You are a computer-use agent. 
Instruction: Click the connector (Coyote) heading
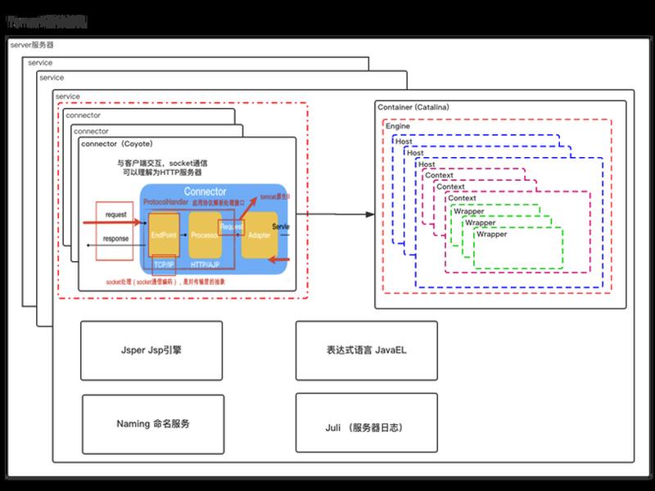[117, 144]
